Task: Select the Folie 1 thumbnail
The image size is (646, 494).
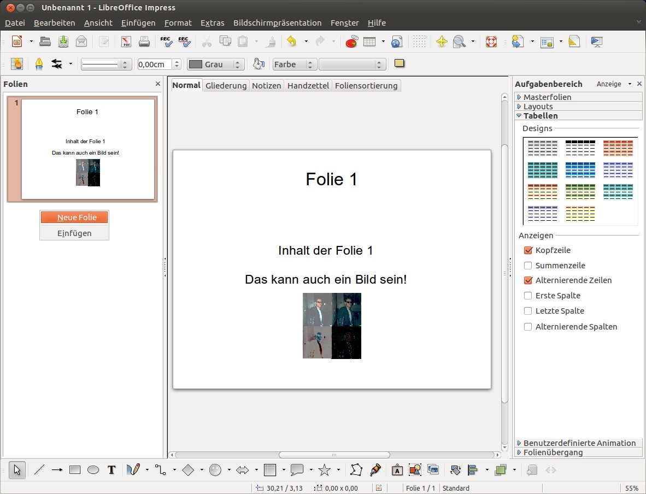Action: coord(87,149)
